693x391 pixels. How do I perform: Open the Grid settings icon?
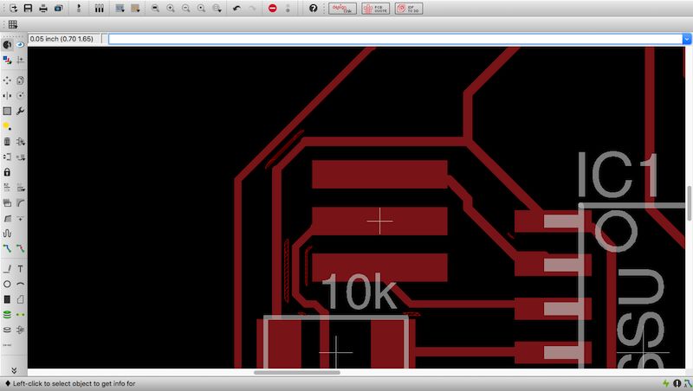[x=13, y=25]
